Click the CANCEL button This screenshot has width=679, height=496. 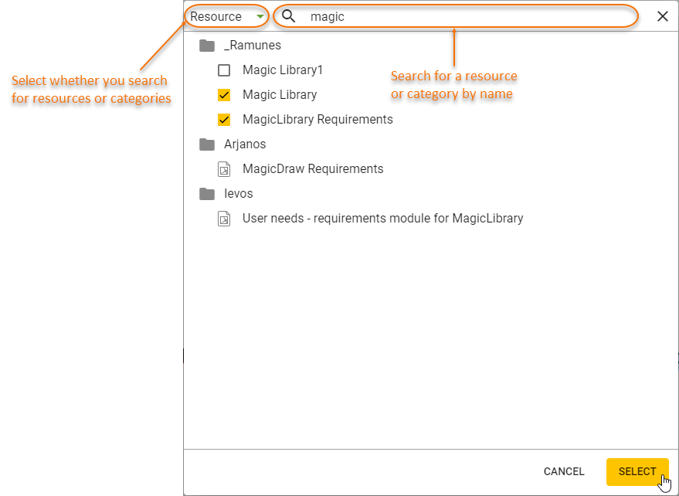[x=564, y=472]
